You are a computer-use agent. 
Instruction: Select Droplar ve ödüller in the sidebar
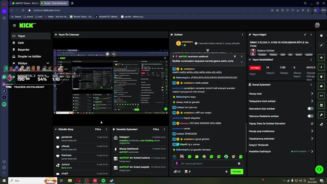[x=31, y=56]
